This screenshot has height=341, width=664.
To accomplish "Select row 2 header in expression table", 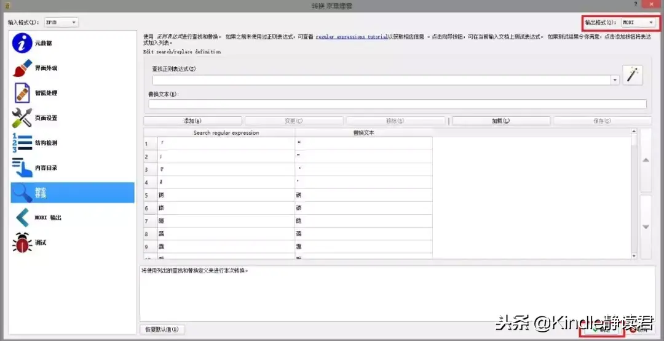I will tap(151, 157).
